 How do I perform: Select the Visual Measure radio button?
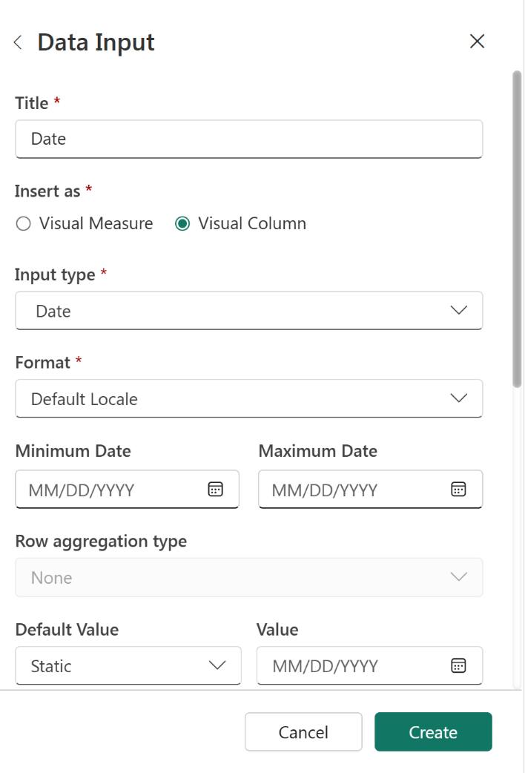[23, 224]
